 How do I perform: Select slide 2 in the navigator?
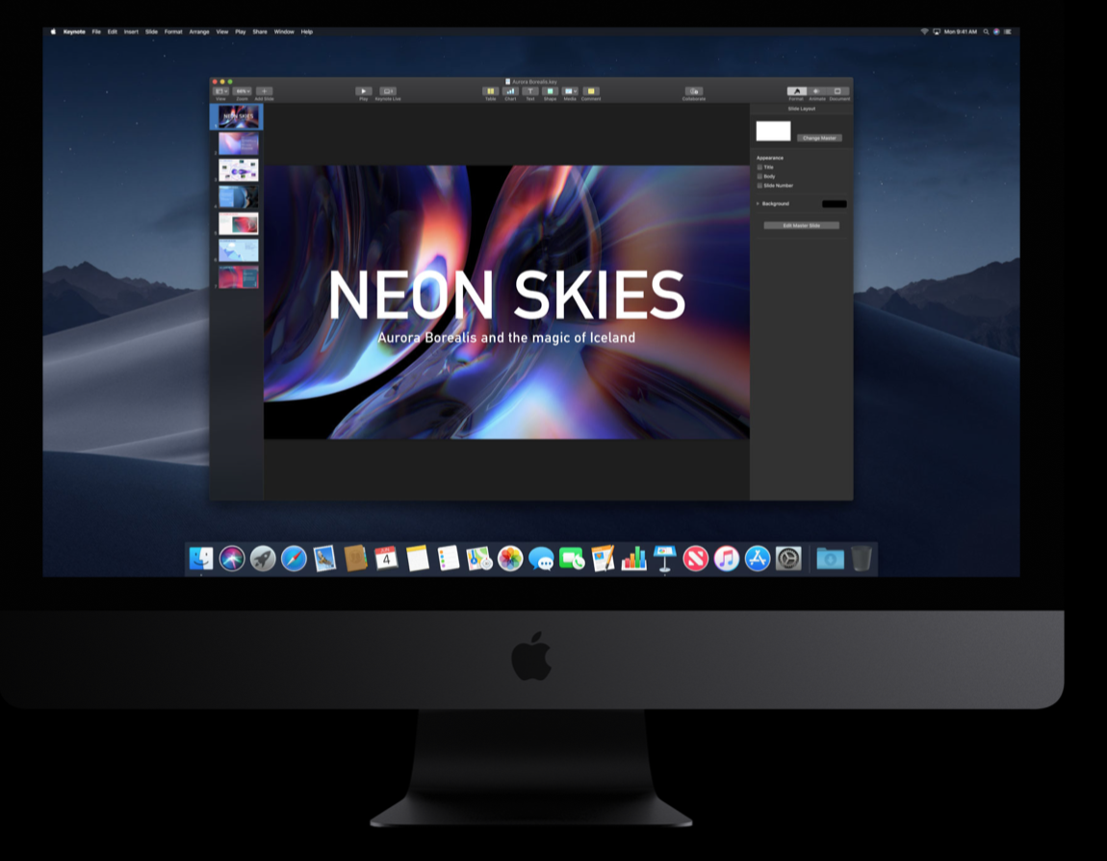(x=239, y=143)
